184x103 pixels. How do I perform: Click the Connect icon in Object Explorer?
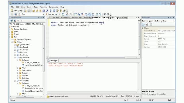(11, 21)
